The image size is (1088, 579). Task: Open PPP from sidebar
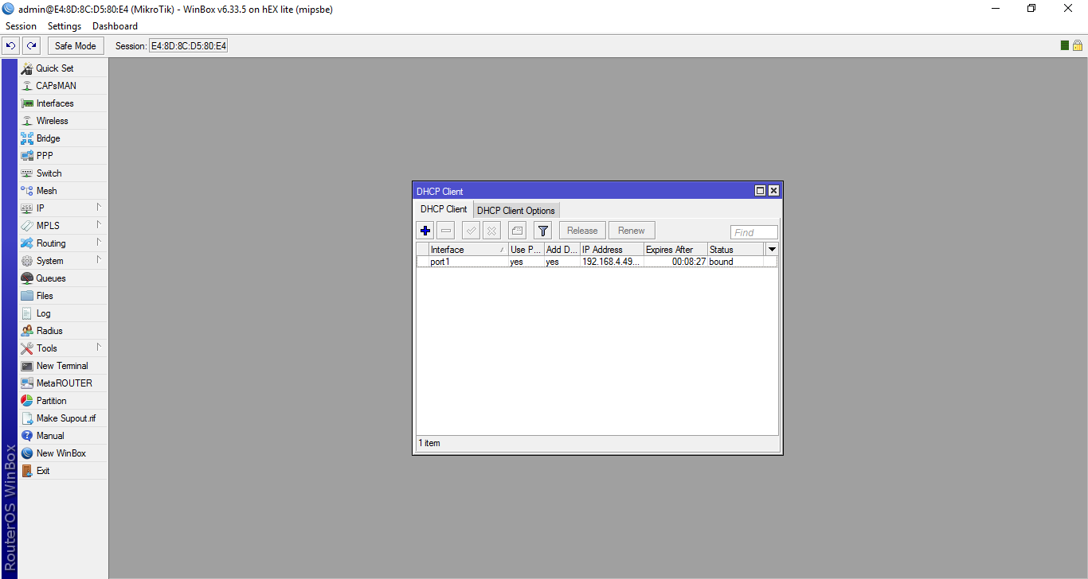(x=63, y=156)
